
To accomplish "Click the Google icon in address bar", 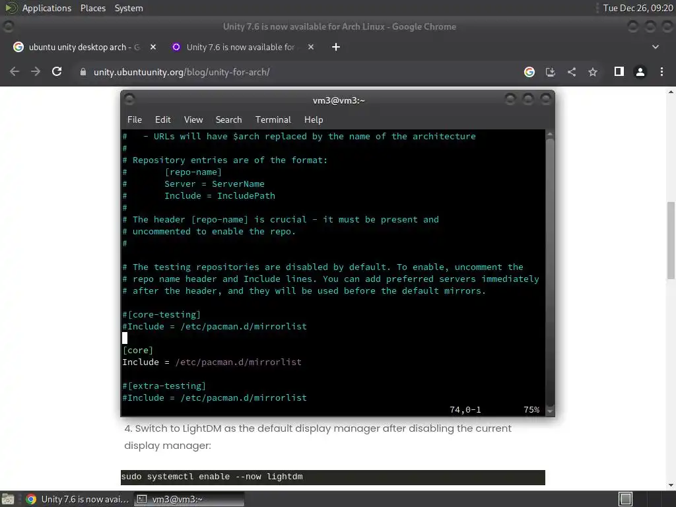I will tap(529, 72).
